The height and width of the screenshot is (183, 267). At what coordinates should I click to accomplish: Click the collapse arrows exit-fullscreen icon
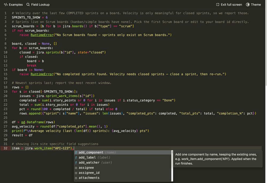pos(218,5)
